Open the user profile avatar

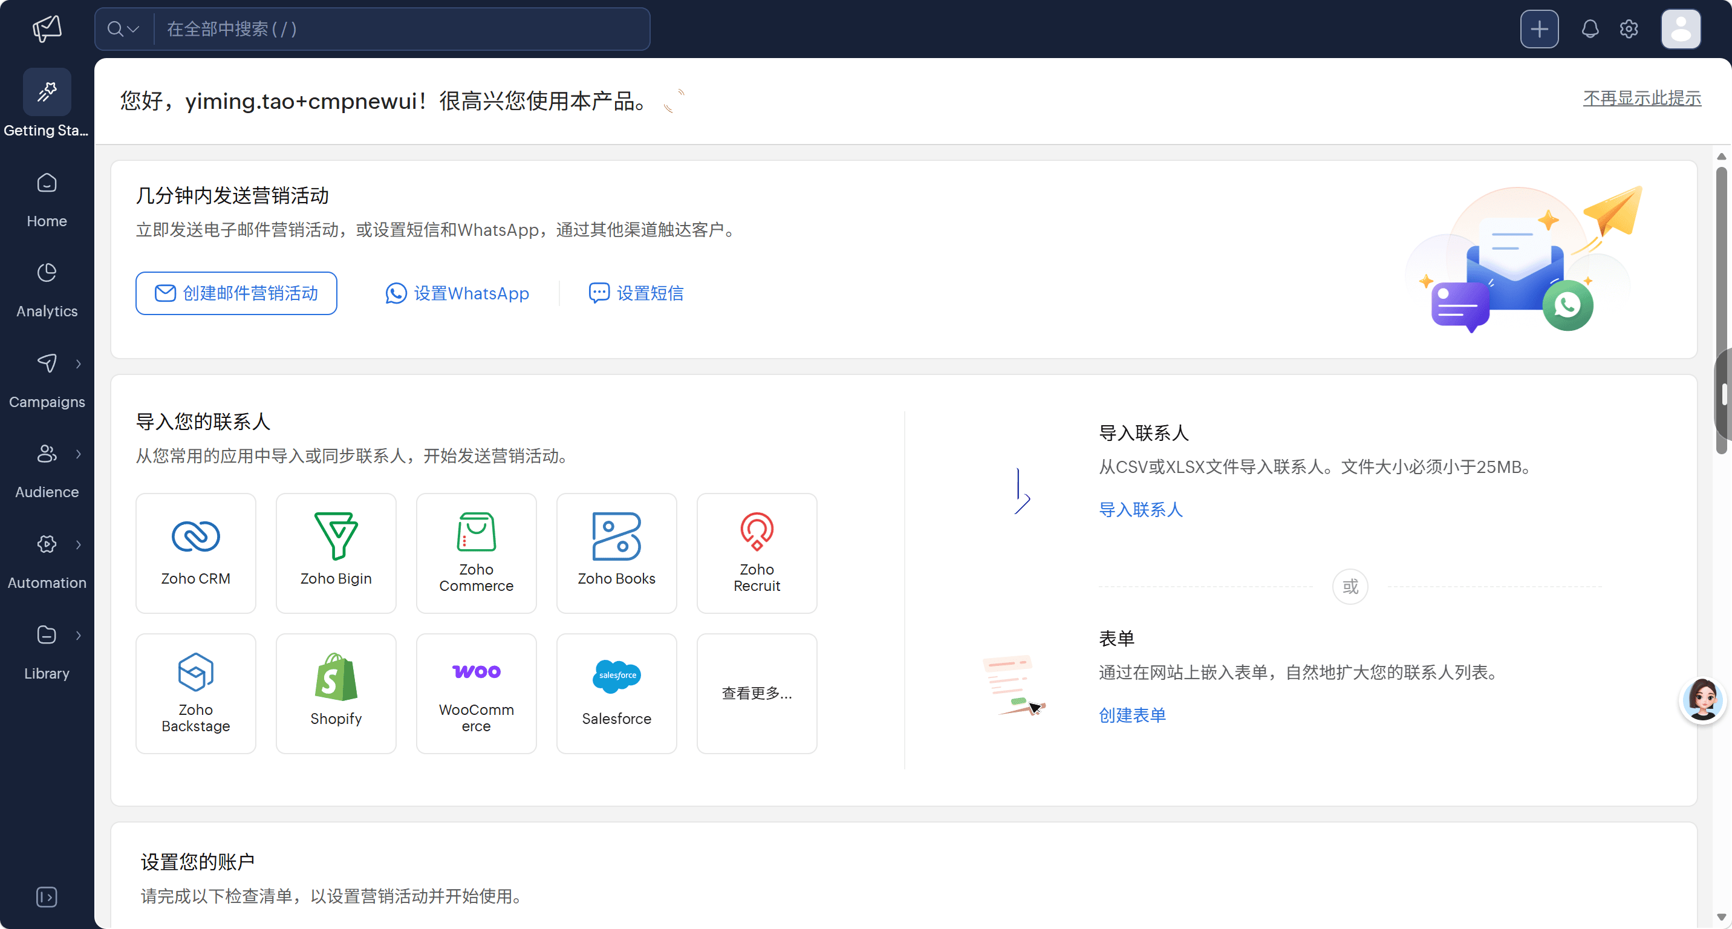pos(1681,29)
